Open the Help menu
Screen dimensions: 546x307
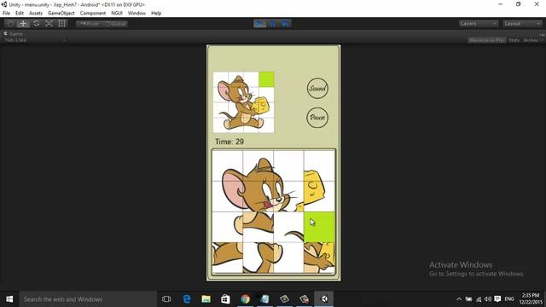pyautogui.click(x=156, y=13)
